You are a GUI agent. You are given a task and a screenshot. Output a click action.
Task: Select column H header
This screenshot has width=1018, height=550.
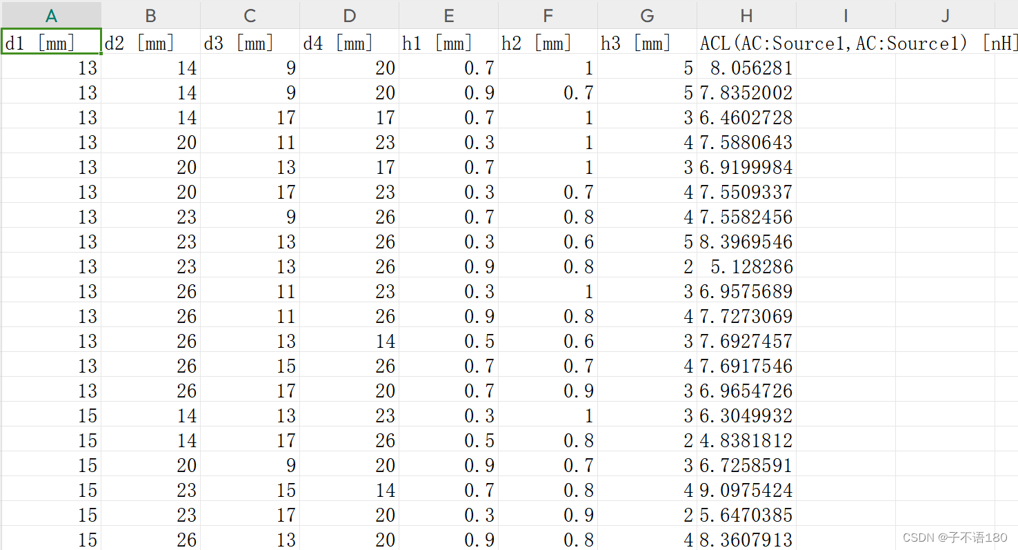click(746, 15)
